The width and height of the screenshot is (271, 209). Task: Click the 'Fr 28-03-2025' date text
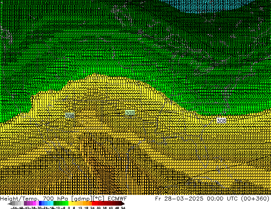coord(179,198)
